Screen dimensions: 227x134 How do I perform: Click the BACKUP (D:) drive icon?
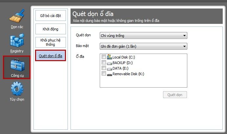(x=110, y=63)
